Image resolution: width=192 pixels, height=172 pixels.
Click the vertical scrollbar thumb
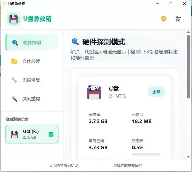tap(188, 67)
